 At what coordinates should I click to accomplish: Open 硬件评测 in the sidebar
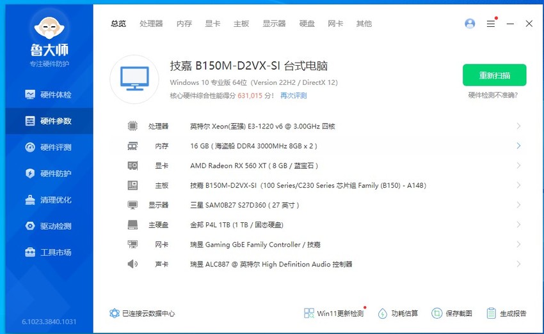pyautogui.click(x=49, y=147)
